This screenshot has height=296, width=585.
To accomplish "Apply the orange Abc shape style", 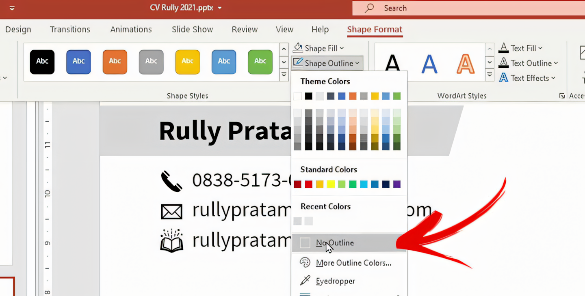I will (x=115, y=62).
